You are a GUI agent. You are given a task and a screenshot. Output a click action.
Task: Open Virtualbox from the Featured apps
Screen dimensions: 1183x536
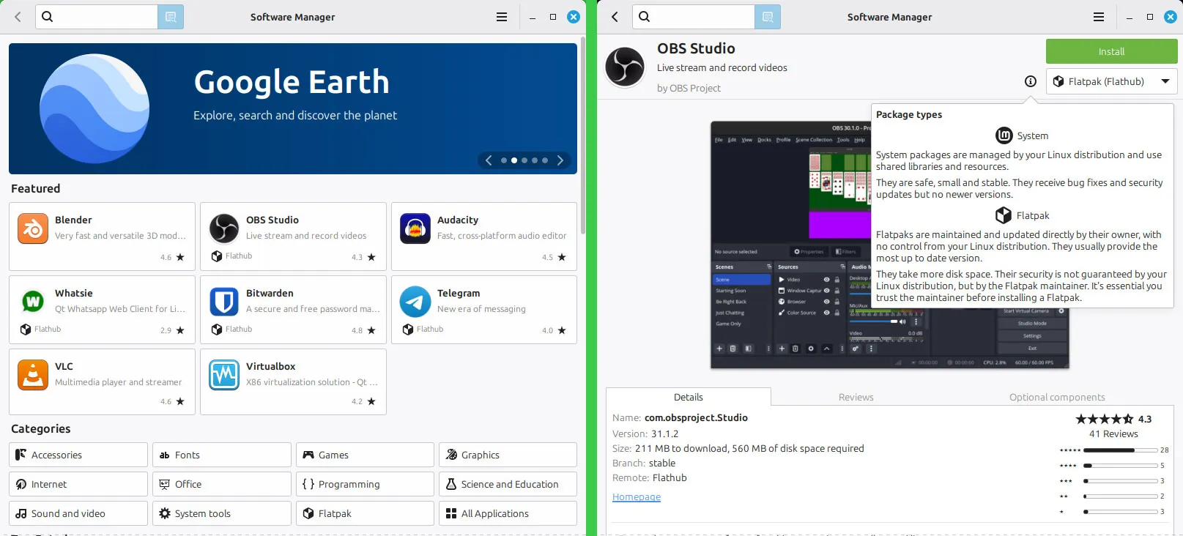point(293,382)
